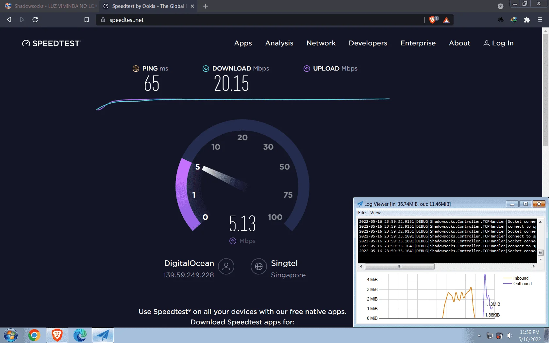Image resolution: width=549 pixels, height=343 pixels.
Task: Click the browser forward arrow
Action: (22, 20)
